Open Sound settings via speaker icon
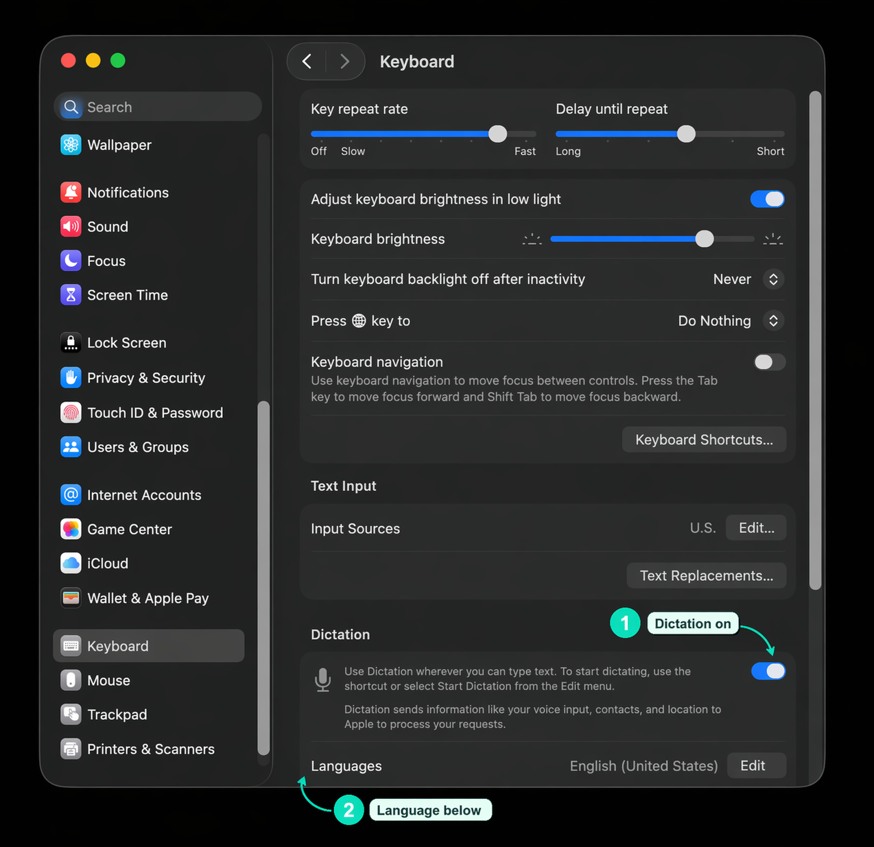The width and height of the screenshot is (874, 847). [x=71, y=226]
